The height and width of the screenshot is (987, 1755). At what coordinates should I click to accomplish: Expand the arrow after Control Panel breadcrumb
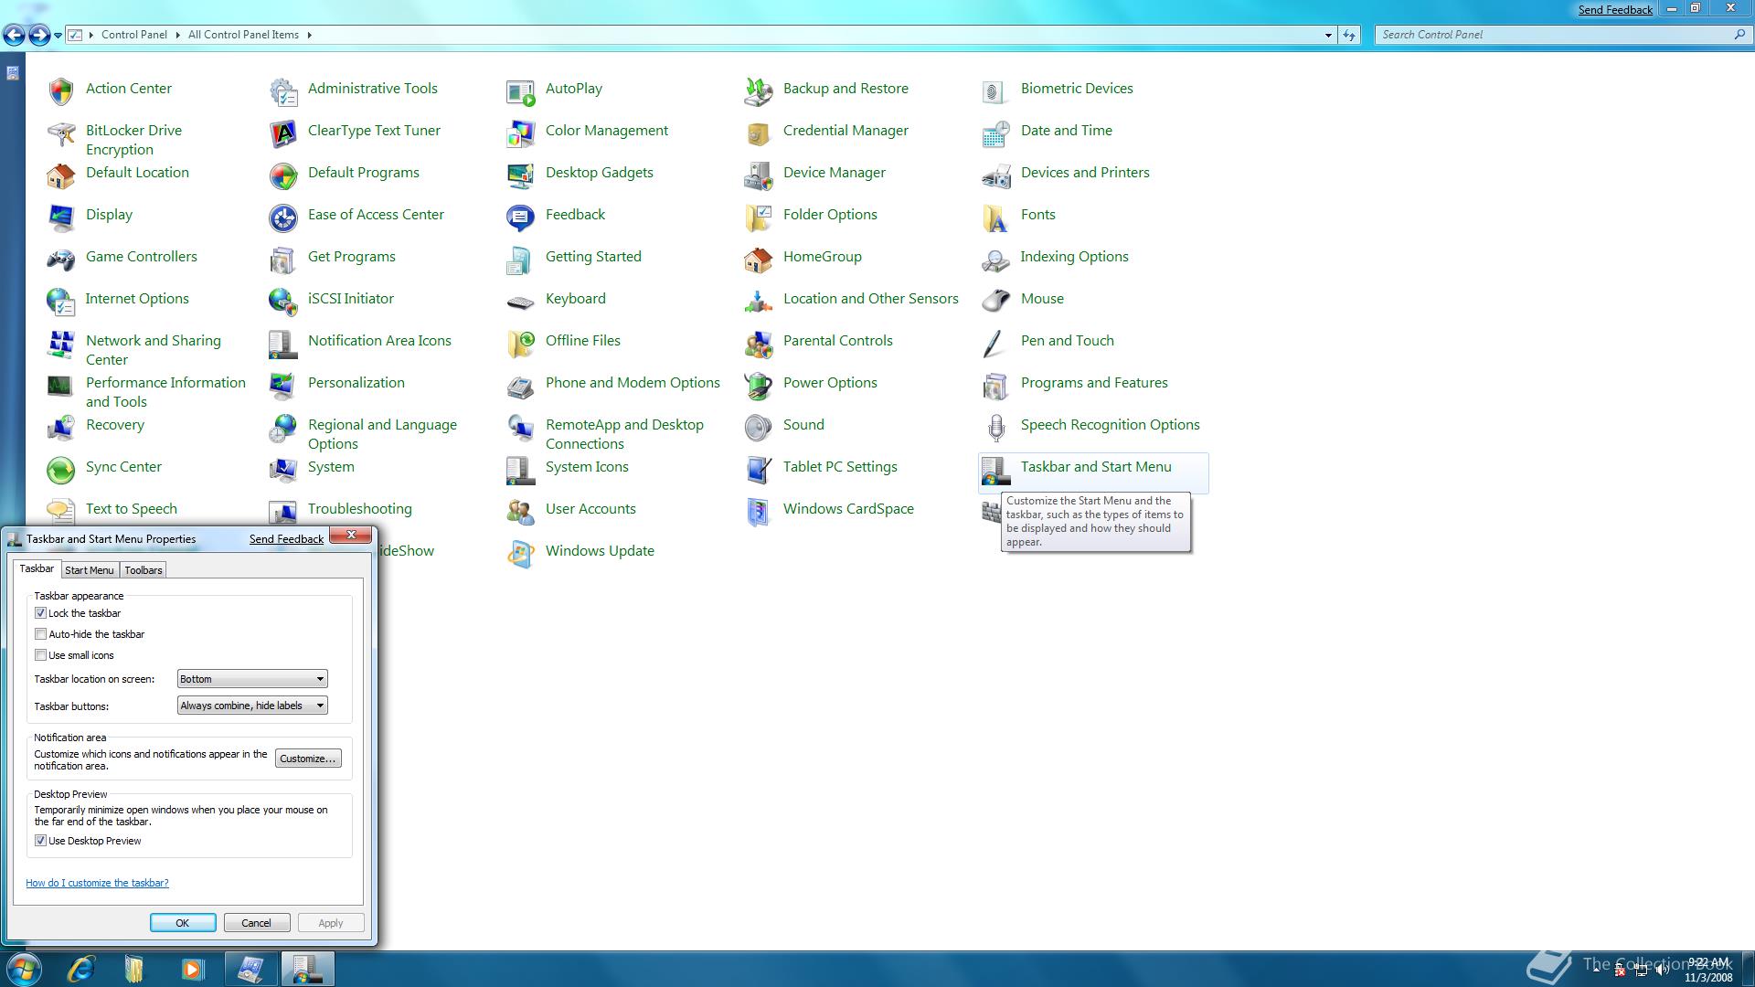177,35
